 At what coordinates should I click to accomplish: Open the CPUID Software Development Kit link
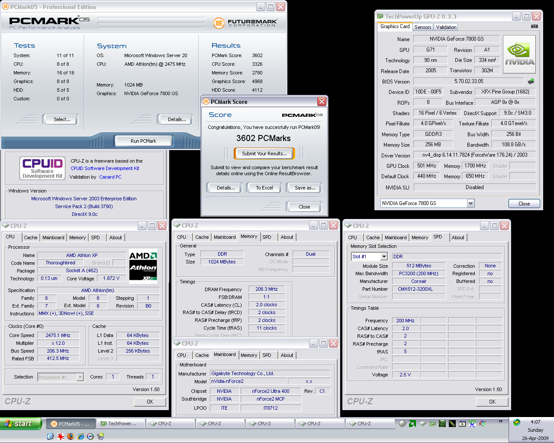(x=105, y=168)
